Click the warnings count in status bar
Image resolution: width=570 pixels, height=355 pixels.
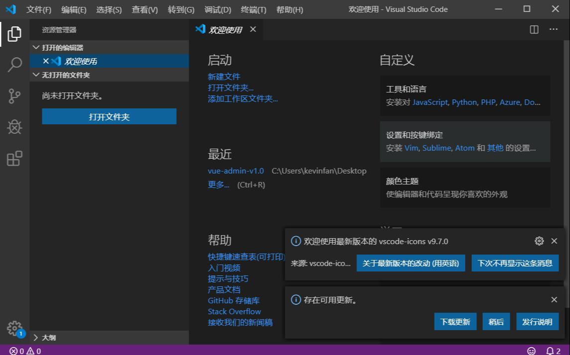coord(34,351)
